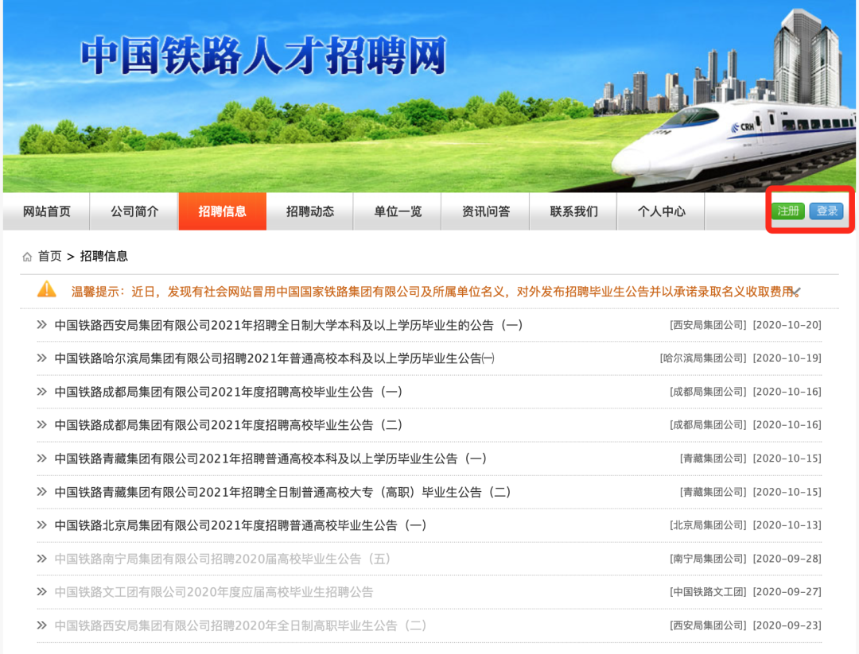Click the CRH train image in the banner

tap(733, 145)
